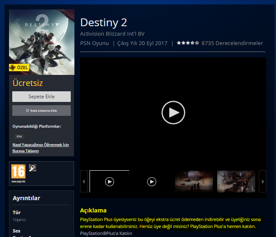Click the publisher name Activision Blizzard Int'l BV

point(112,34)
